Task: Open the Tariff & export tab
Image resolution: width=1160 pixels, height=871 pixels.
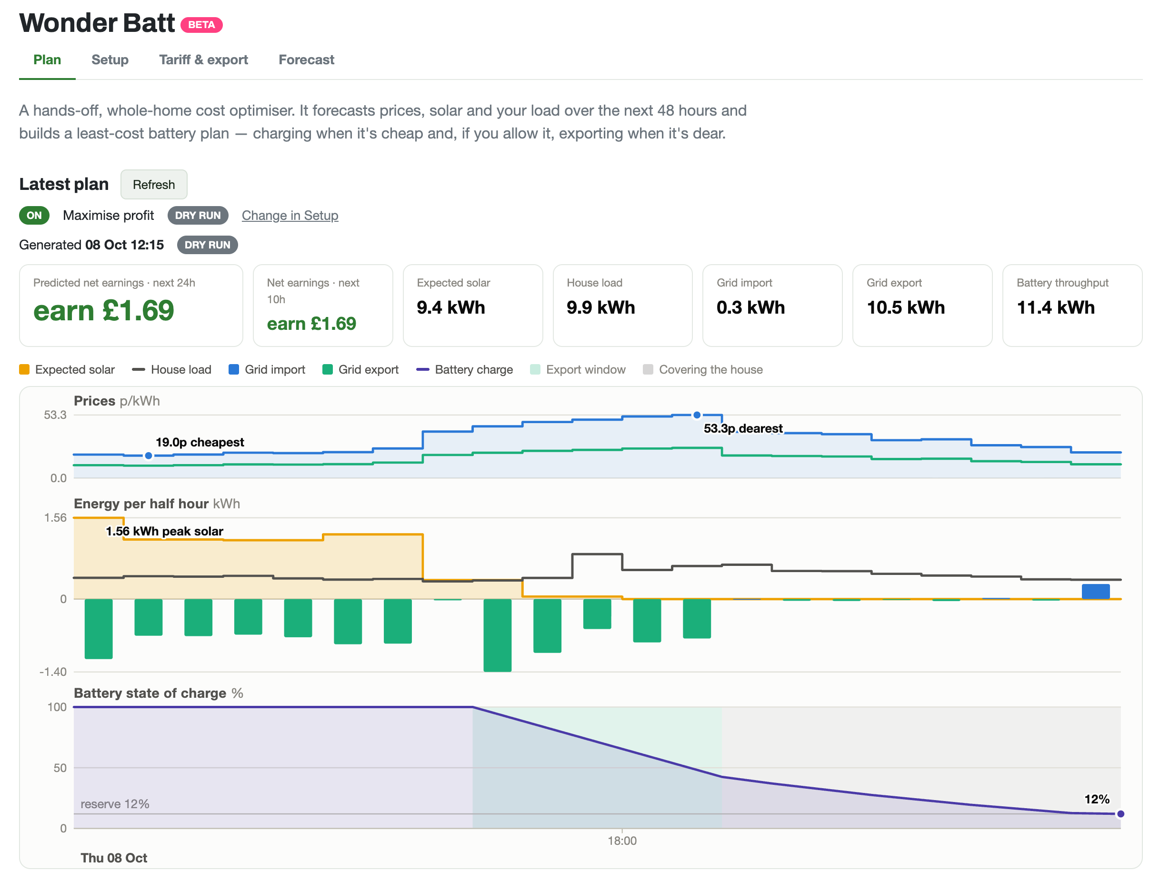Action: tap(203, 60)
